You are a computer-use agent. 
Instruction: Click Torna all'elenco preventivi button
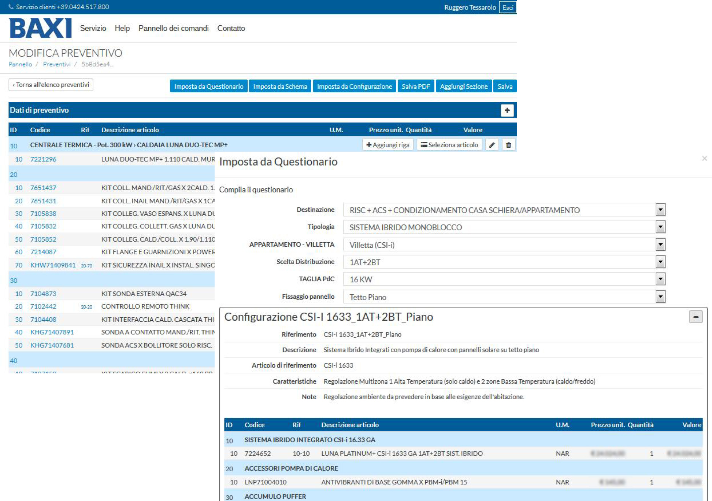51,85
